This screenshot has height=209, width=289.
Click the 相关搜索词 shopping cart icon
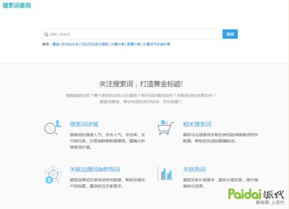pos(165,128)
